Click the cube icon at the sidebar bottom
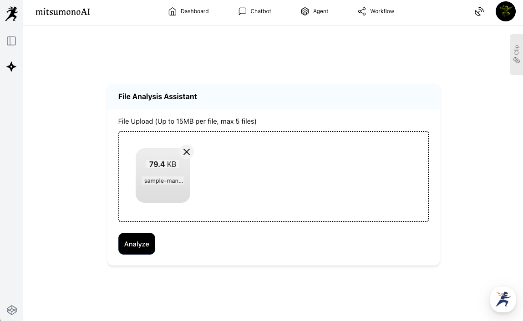The width and height of the screenshot is (523, 321). [x=12, y=310]
